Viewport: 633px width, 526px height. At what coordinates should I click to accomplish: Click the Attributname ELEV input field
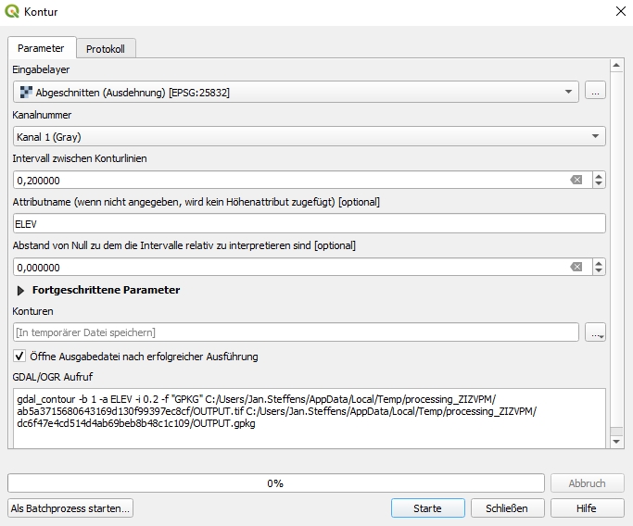(310, 223)
